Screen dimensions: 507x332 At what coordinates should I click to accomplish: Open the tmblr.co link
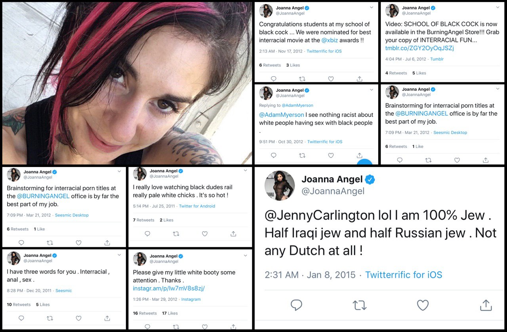tap(419, 48)
